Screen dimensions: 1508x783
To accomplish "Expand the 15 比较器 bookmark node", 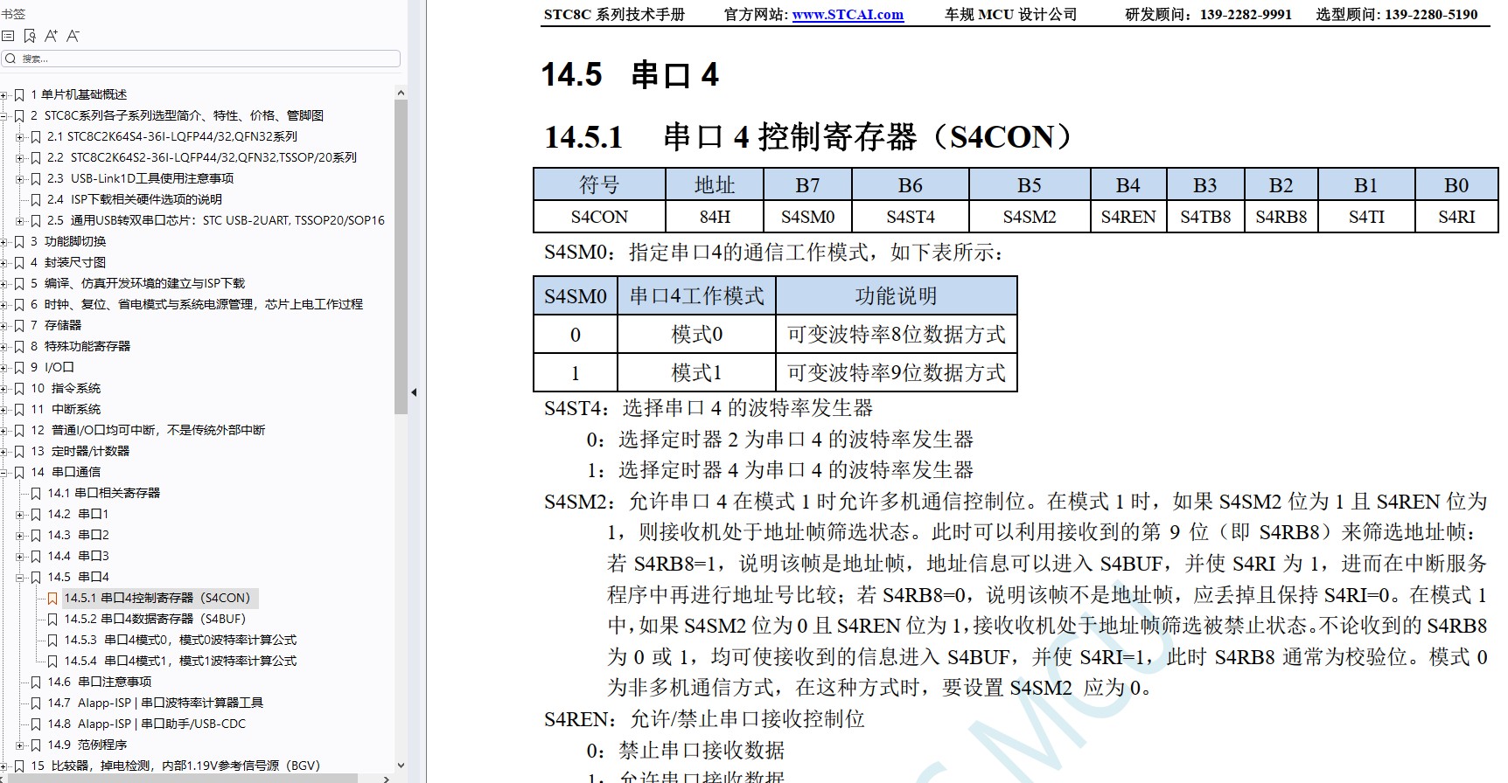I will click(x=4, y=766).
